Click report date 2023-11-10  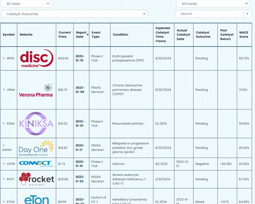(x=80, y=164)
